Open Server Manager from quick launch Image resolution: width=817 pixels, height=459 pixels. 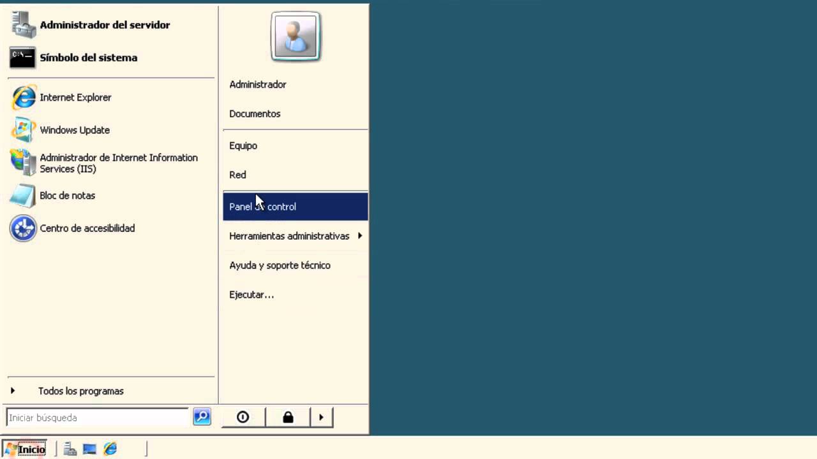[70, 449]
